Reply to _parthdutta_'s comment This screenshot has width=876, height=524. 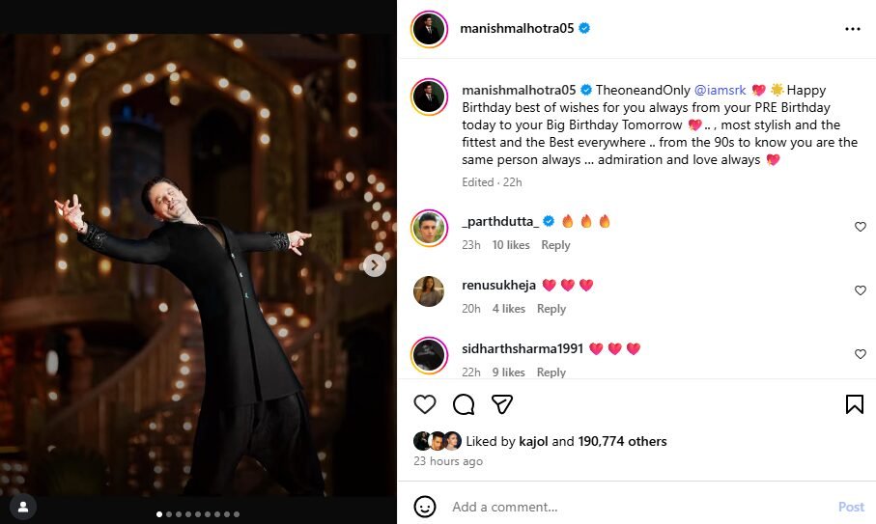pos(555,245)
